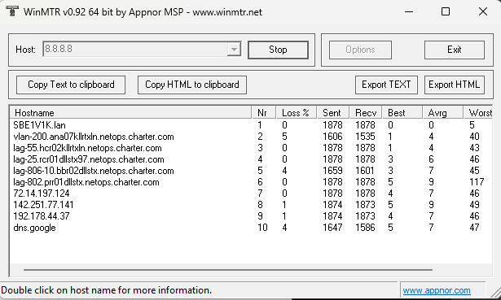Click the Avrg column header

443,112
